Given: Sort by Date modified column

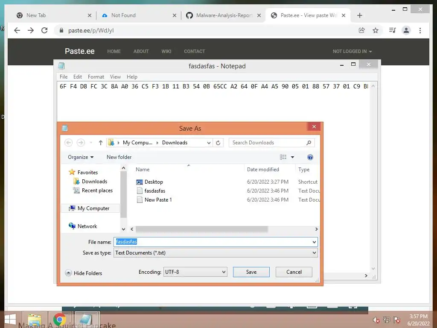Looking at the screenshot, I should (263, 169).
